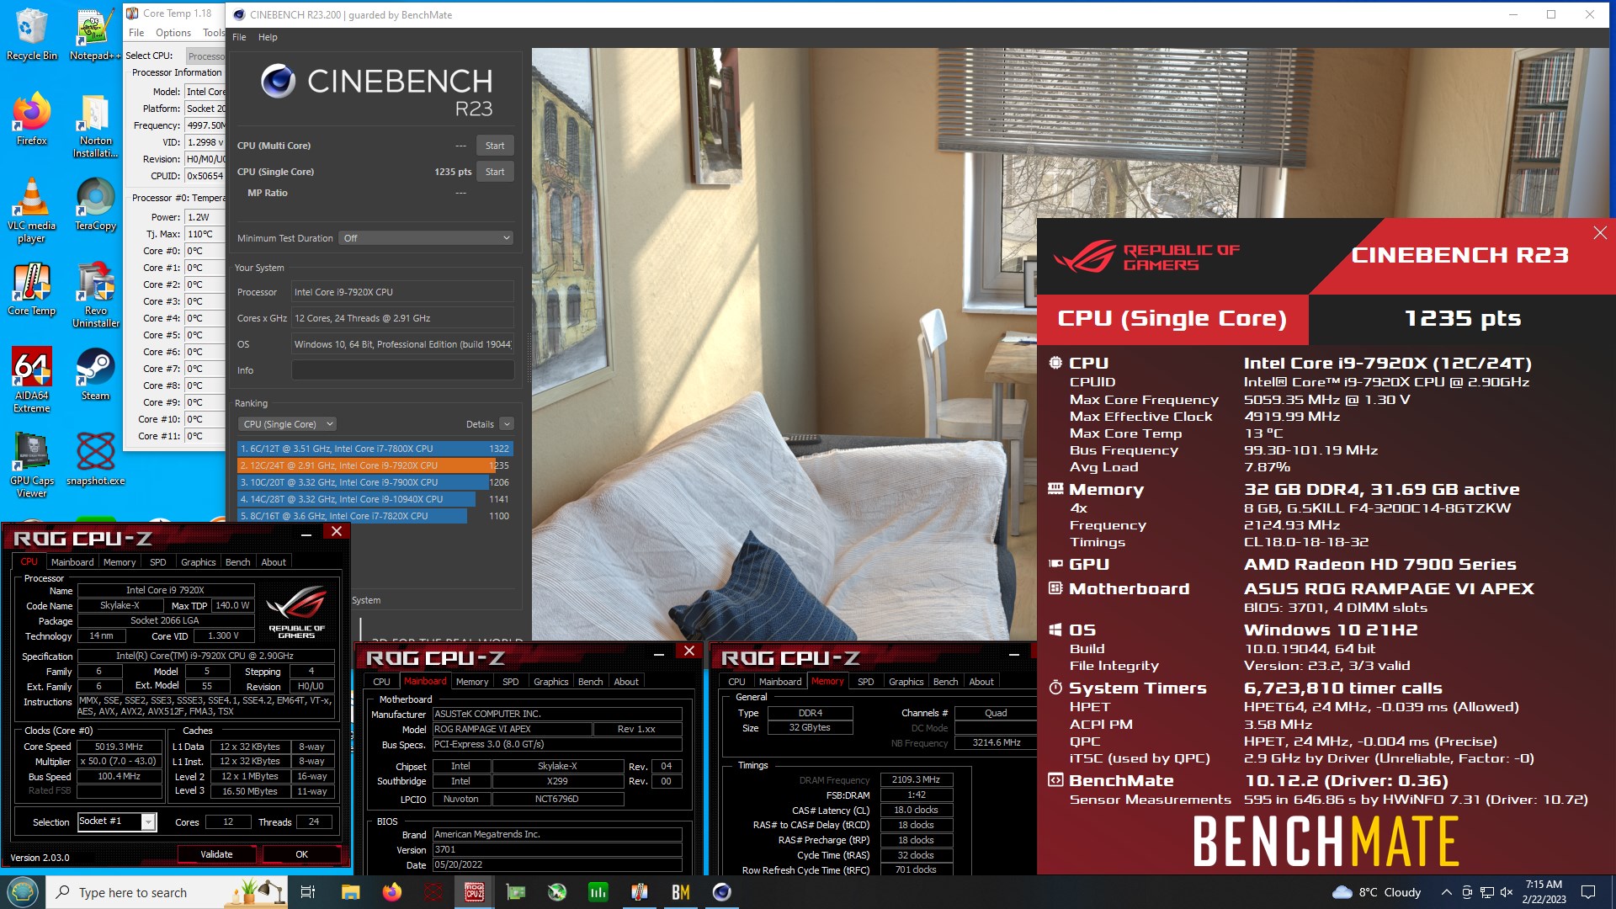Select ranking row Intel Core i7-7800X

click(x=375, y=449)
